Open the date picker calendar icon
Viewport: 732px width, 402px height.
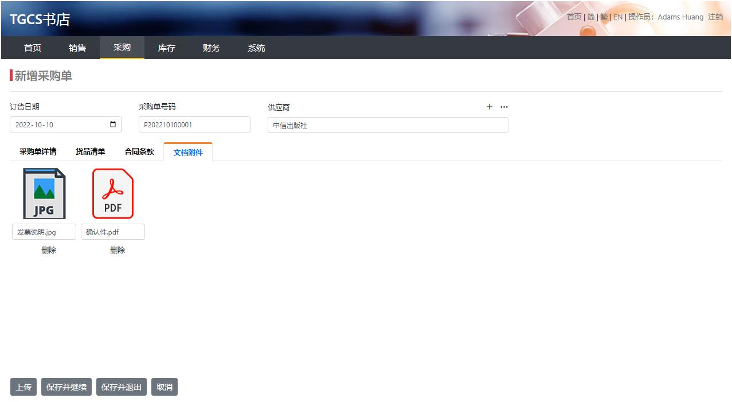tap(113, 124)
